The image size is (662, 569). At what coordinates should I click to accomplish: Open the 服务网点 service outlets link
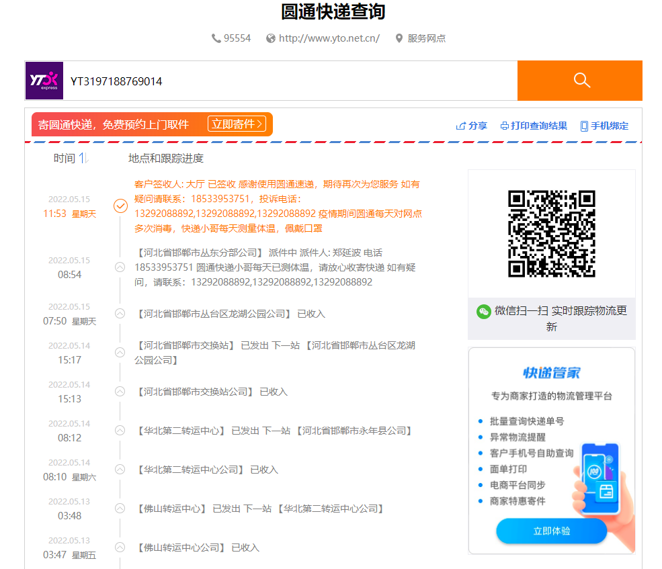coord(426,38)
